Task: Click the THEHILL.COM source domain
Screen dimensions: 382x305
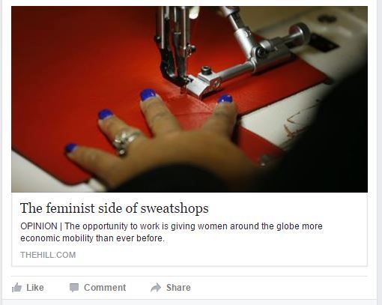Action: point(48,255)
